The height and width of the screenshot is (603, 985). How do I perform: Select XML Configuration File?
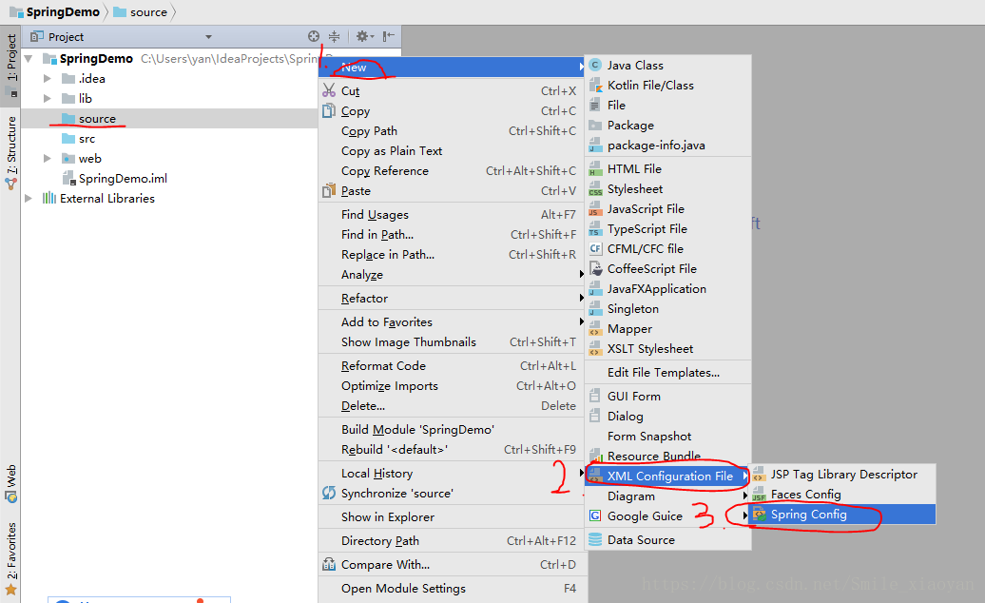click(667, 477)
